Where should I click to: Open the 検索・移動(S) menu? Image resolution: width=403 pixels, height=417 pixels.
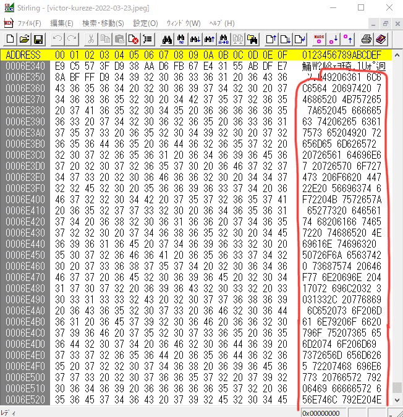click(x=103, y=23)
